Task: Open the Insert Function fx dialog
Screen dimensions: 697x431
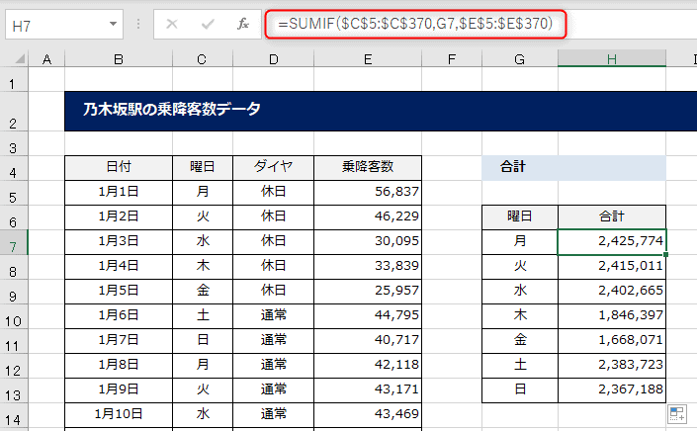Action: [242, 24]
